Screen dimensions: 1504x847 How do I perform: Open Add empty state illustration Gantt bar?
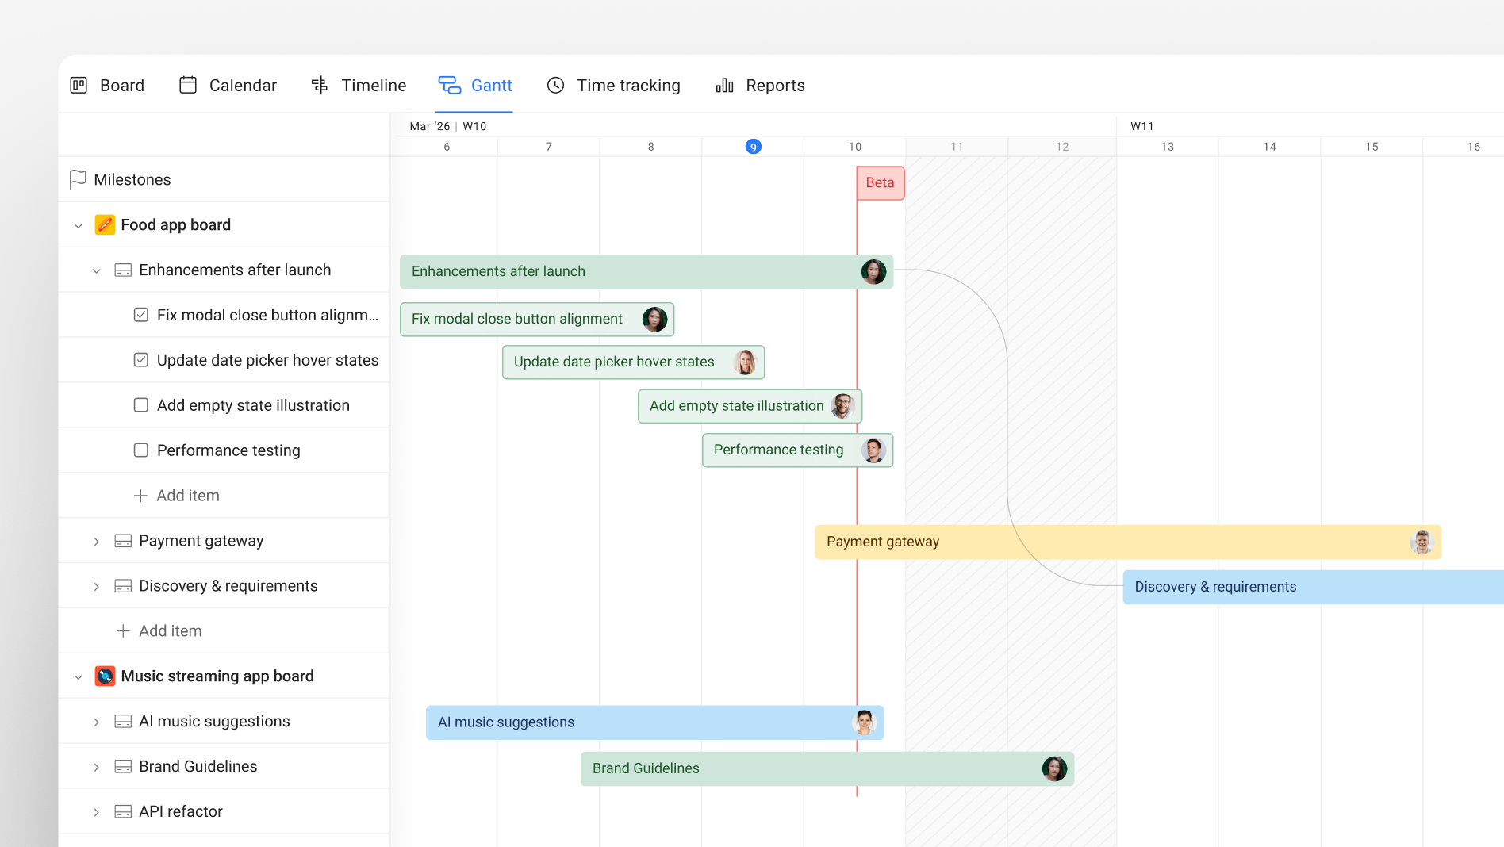tap(750, 406)
